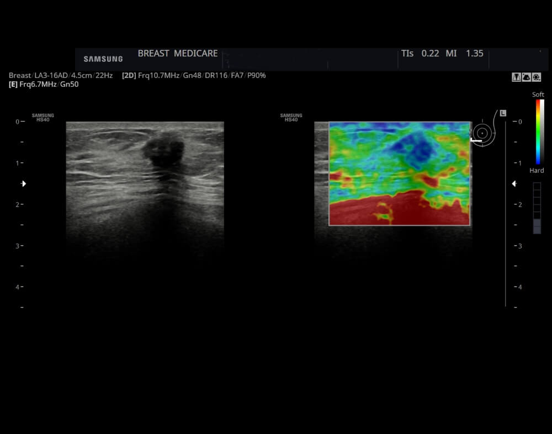This screenshot has width=552, height=434.
Task: Click the Samsung HS40 label above B-mode image
Action: [43, 118]
